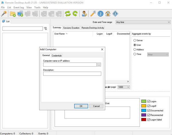Image resolution: width=172 pixels, height=135 pixels.
Task: Open the Event log menu
Action: (x=19, y=7)
